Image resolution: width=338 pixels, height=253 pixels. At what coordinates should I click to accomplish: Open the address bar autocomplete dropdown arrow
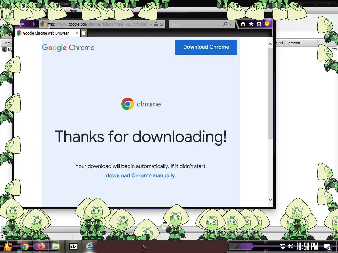pyautogui.click(x=151, y=24)
